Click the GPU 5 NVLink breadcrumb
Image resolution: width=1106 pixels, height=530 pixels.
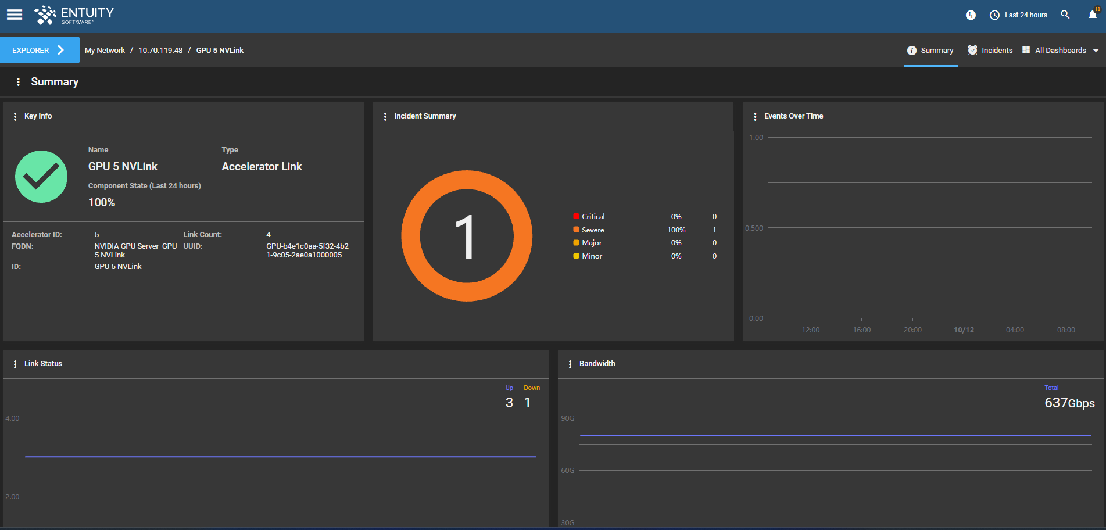[220, 51]
